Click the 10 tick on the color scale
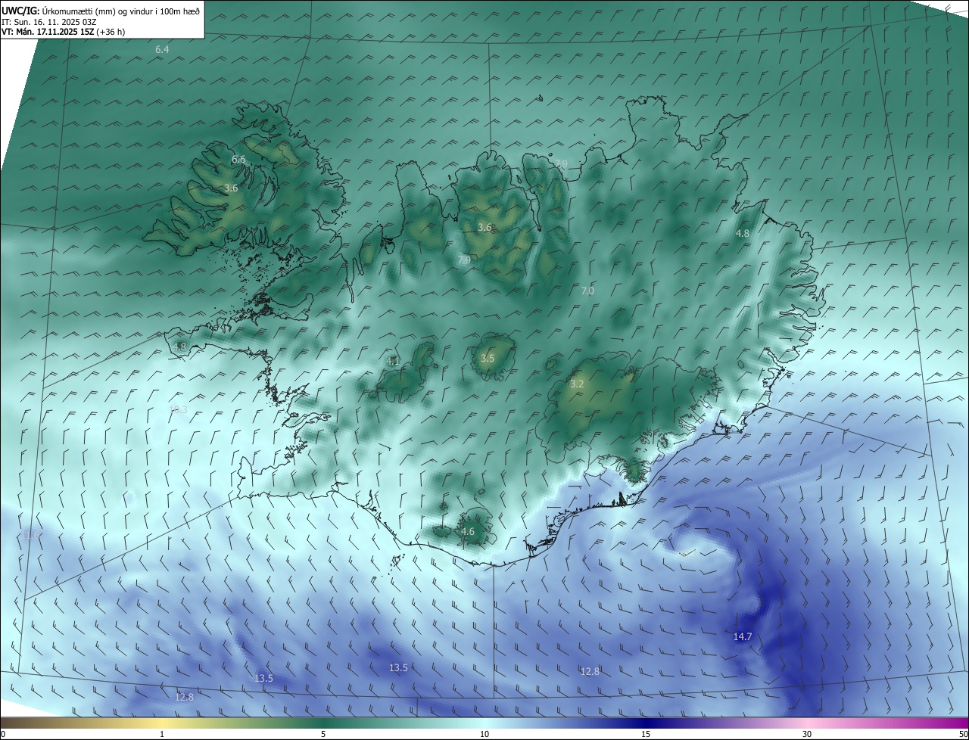969x740 pixels. [484, 734]
